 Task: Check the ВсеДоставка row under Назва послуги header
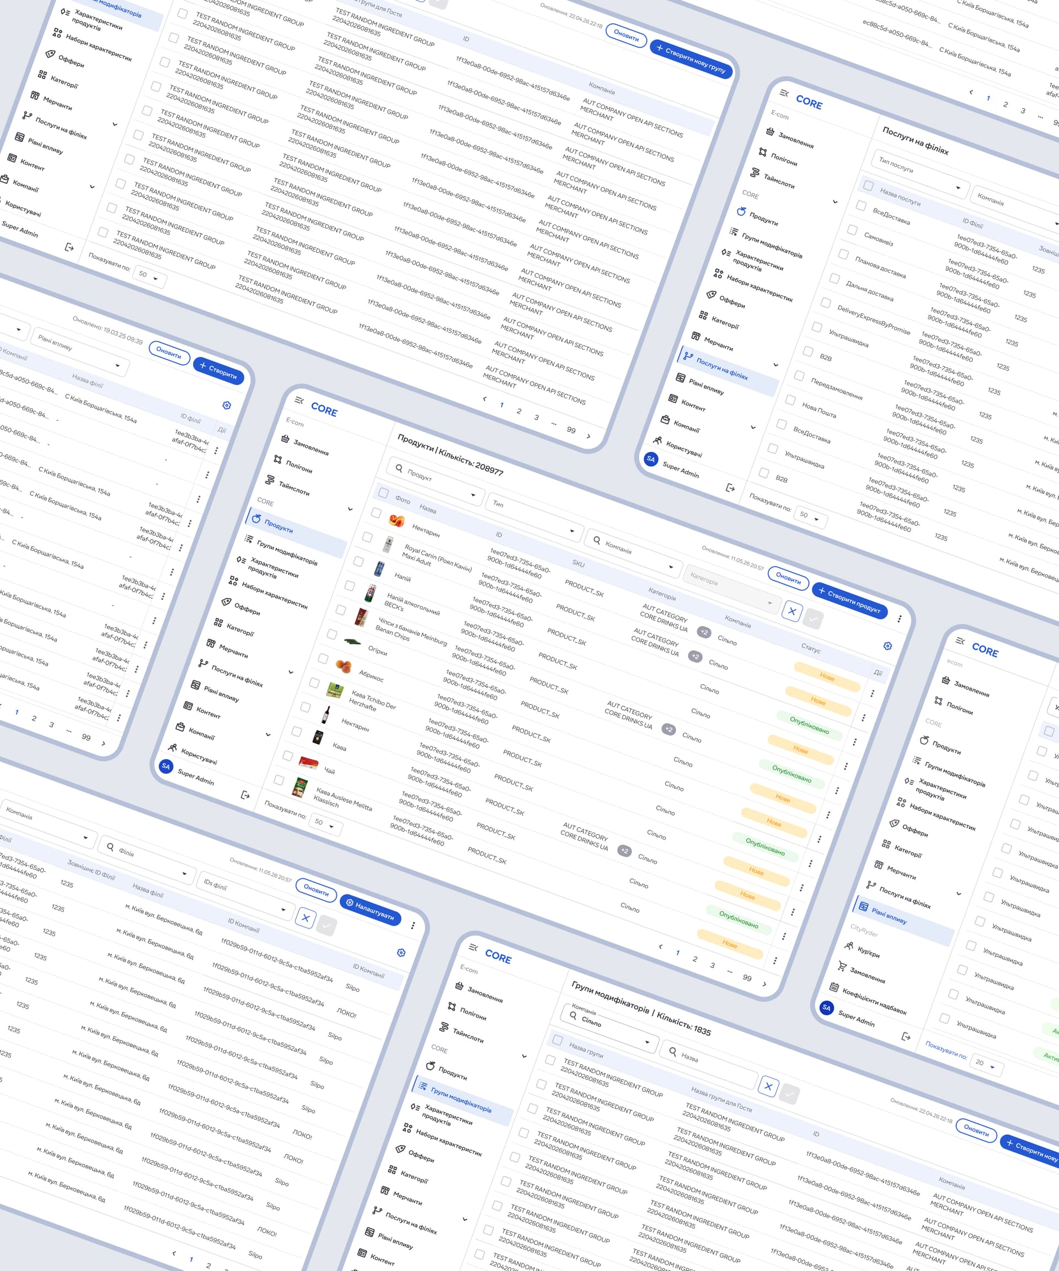coord(861,206)
